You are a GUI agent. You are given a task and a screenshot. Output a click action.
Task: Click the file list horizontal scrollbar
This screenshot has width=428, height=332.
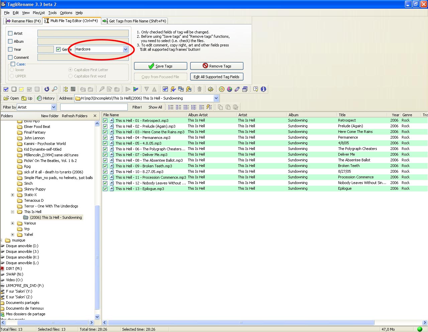(x=241, y=323)
